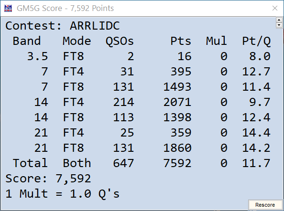The image size is (284, 211).
Task: Click the 1493 points value
Action: point(177,87)
